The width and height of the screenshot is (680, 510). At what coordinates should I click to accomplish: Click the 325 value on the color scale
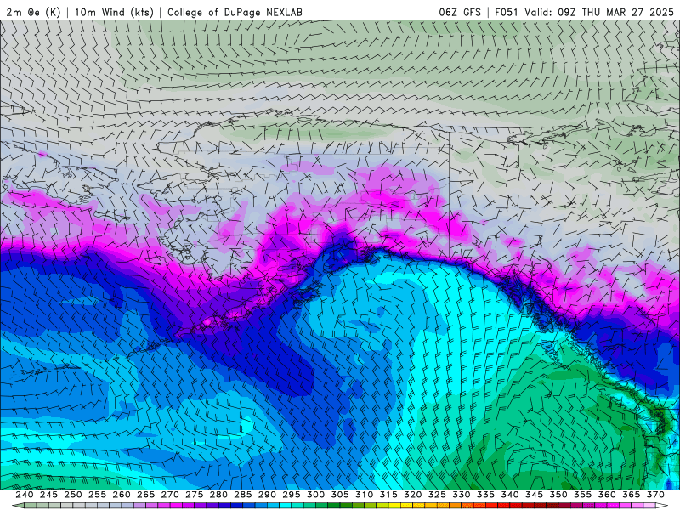coord(437,495)
